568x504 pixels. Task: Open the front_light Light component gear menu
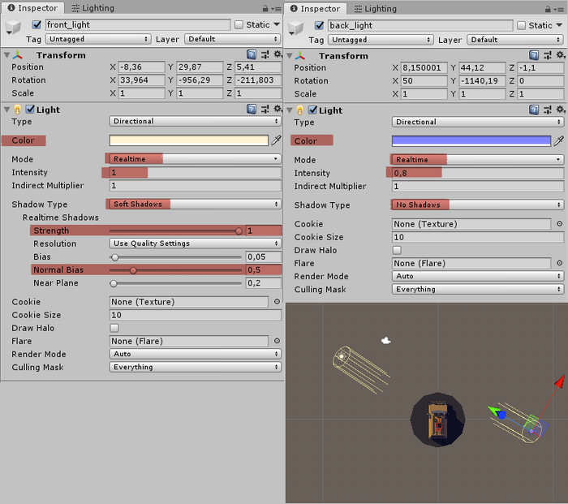coord(277,110)
